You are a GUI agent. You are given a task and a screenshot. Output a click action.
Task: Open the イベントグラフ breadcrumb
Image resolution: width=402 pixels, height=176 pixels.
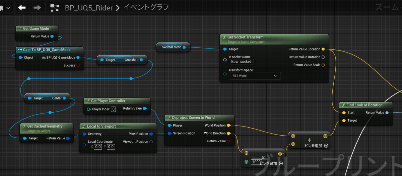146,7
